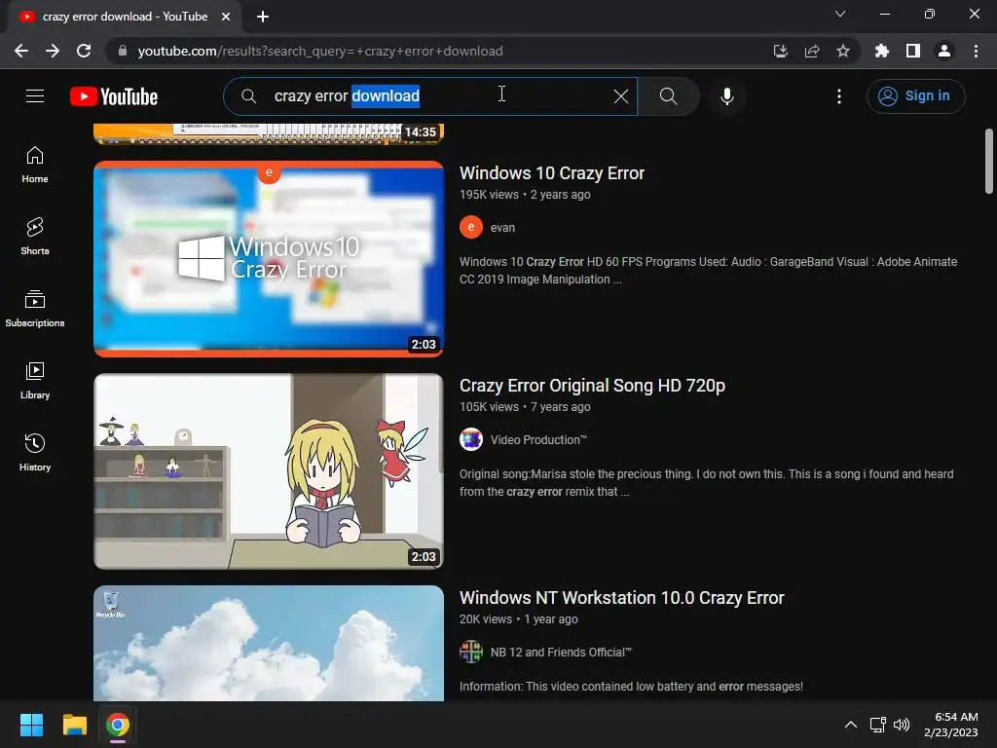Click description starting 'Original song:Marisa stole'

pos(707,483)
